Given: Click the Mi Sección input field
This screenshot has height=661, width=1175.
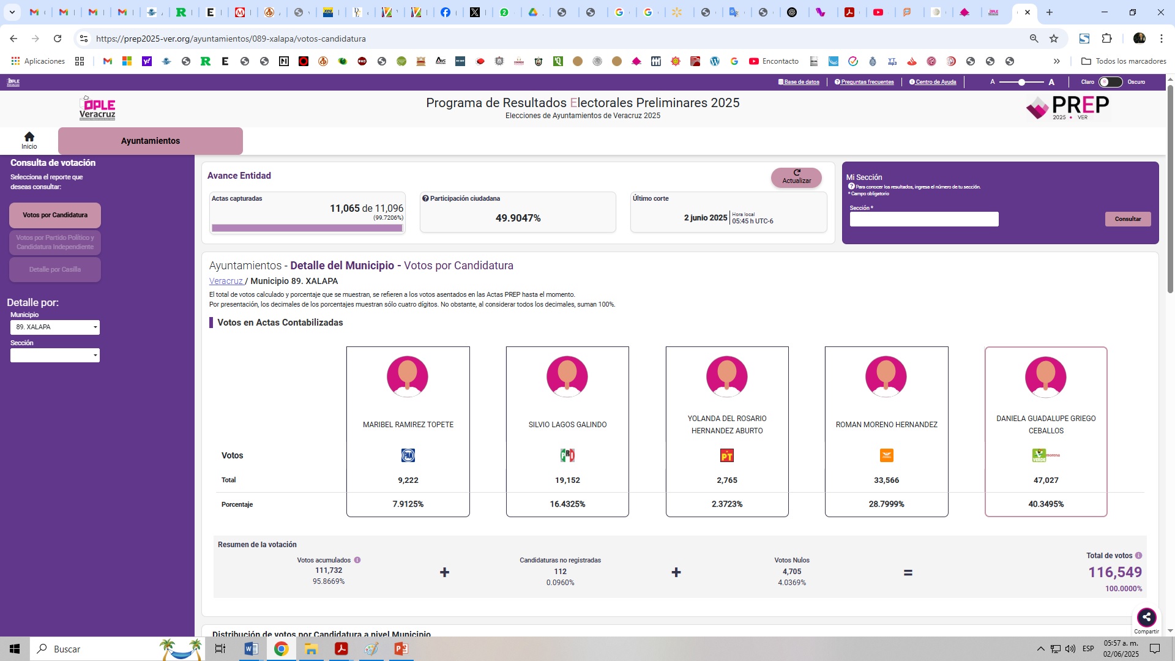Looking at the screenshot, I should pos(923,220).
